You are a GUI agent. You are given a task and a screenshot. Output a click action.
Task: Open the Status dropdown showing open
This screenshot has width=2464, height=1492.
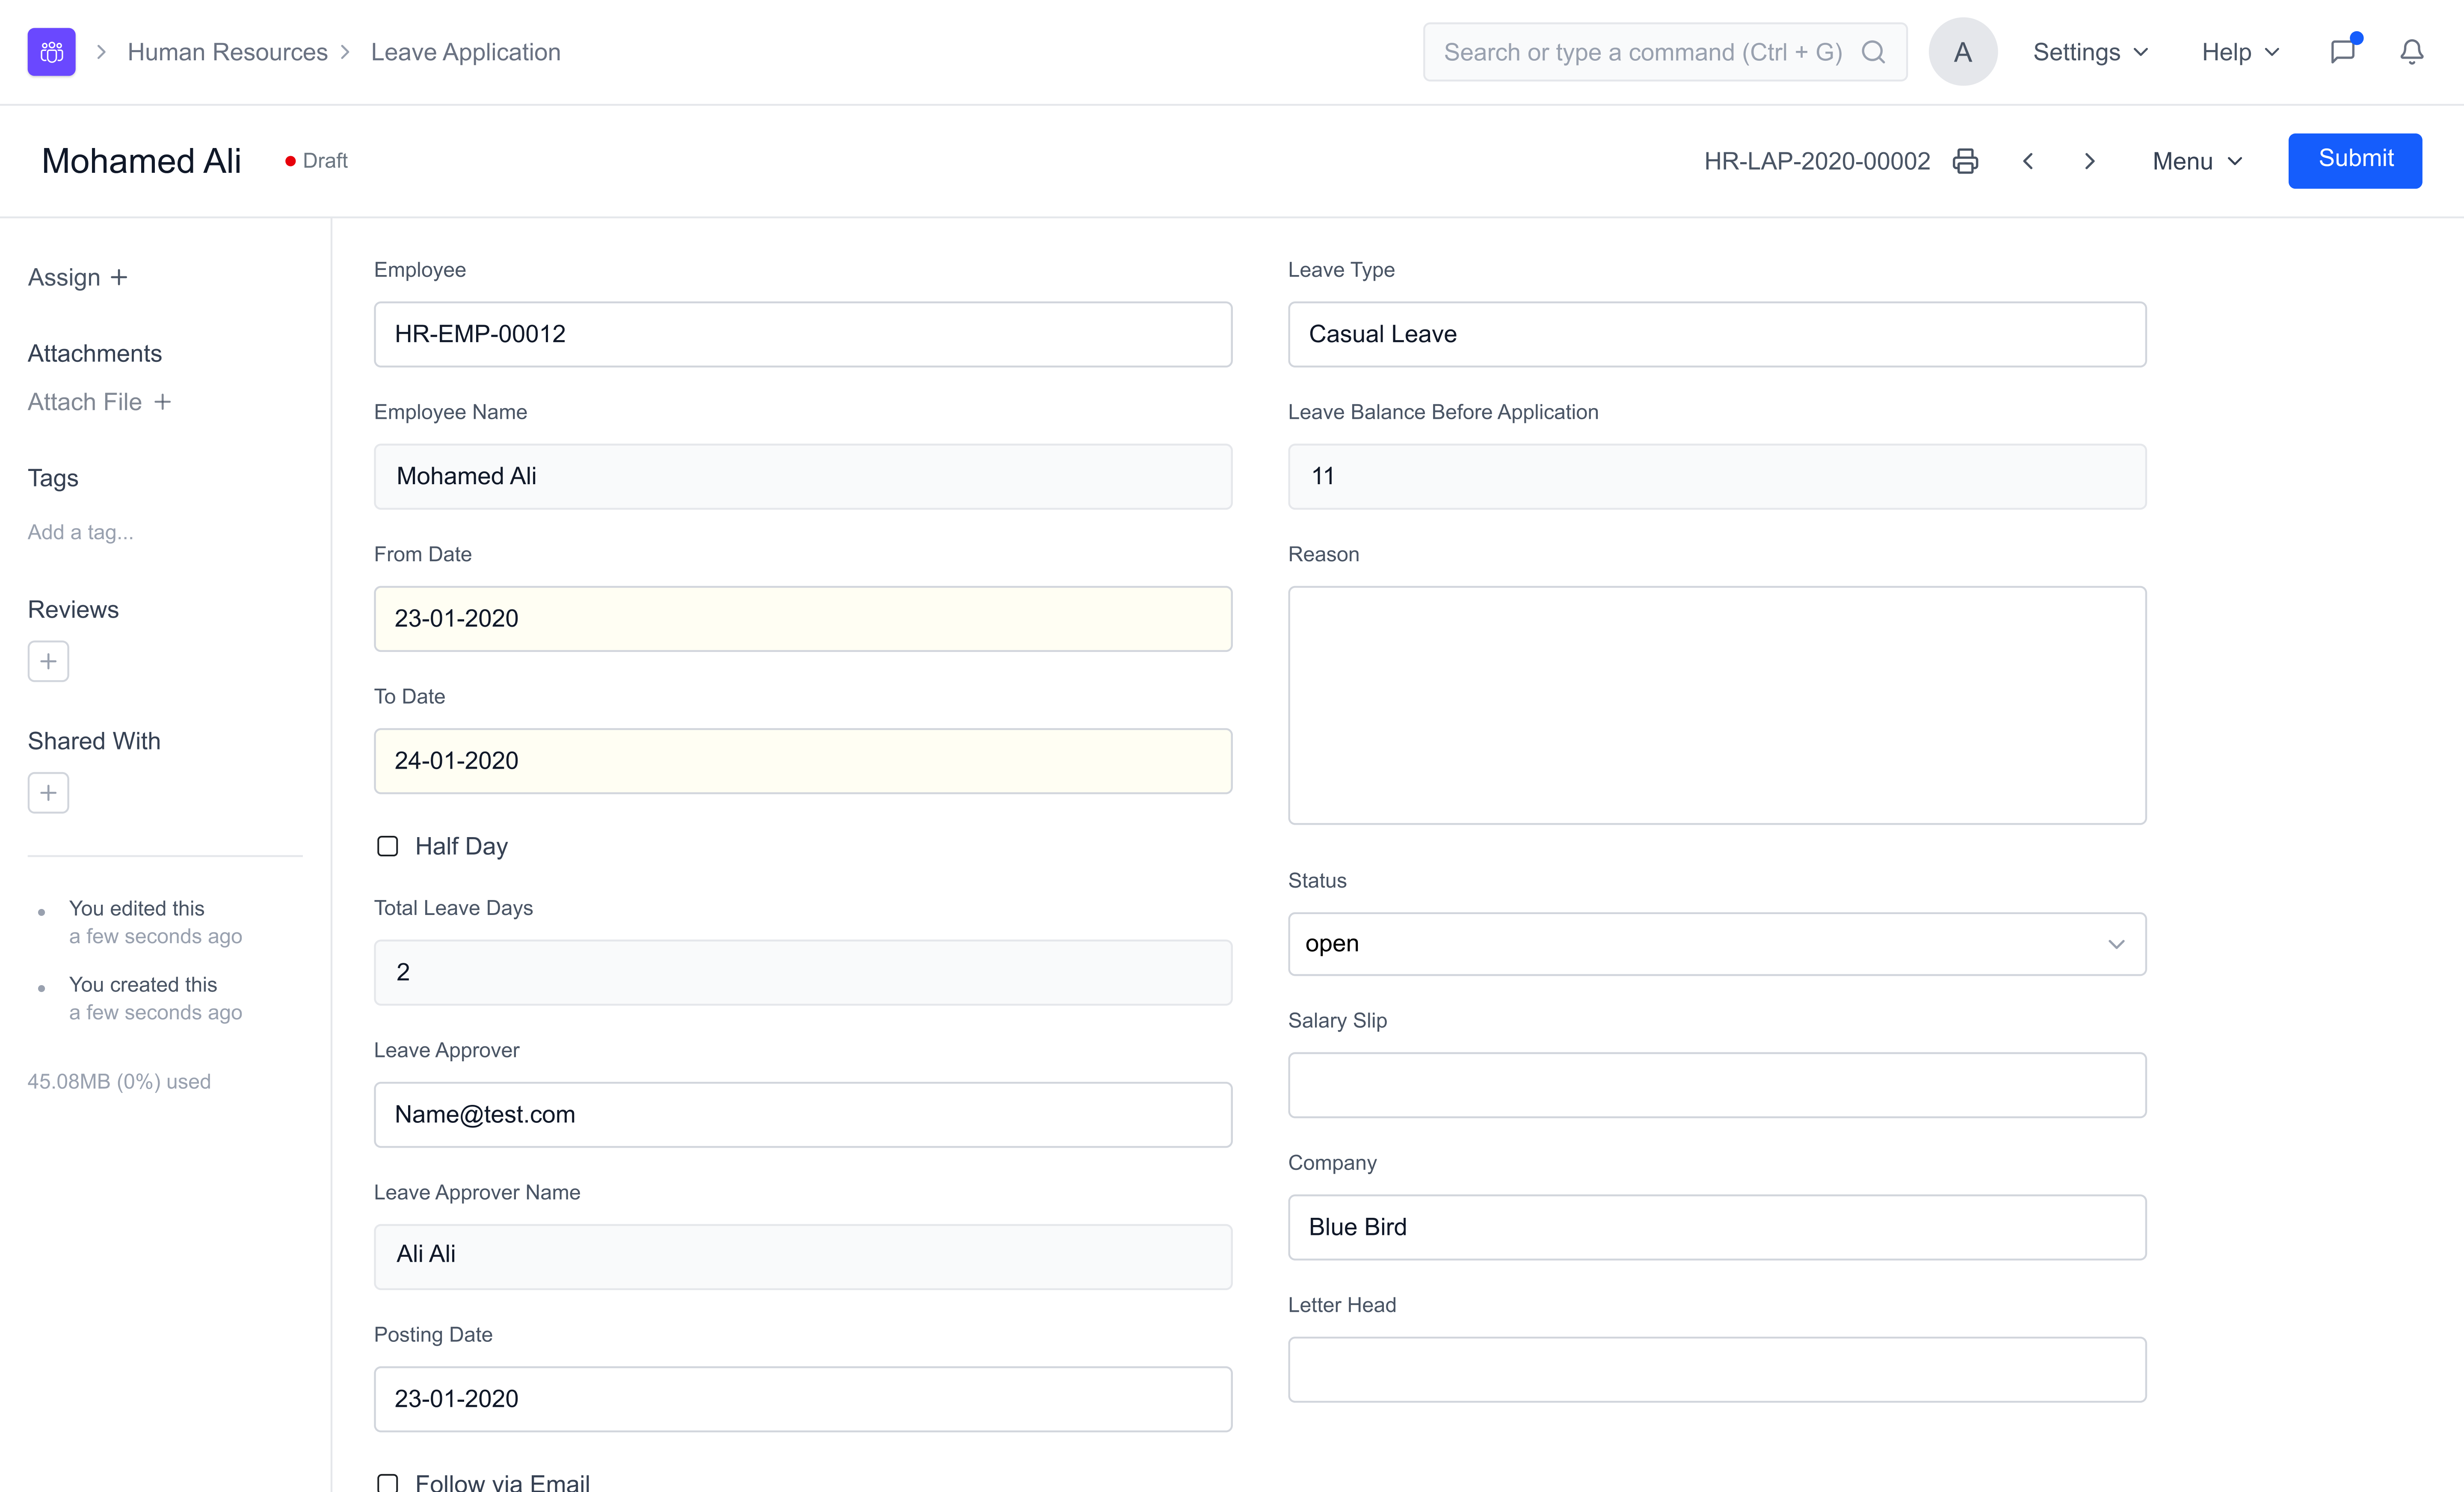[1716, 944]
